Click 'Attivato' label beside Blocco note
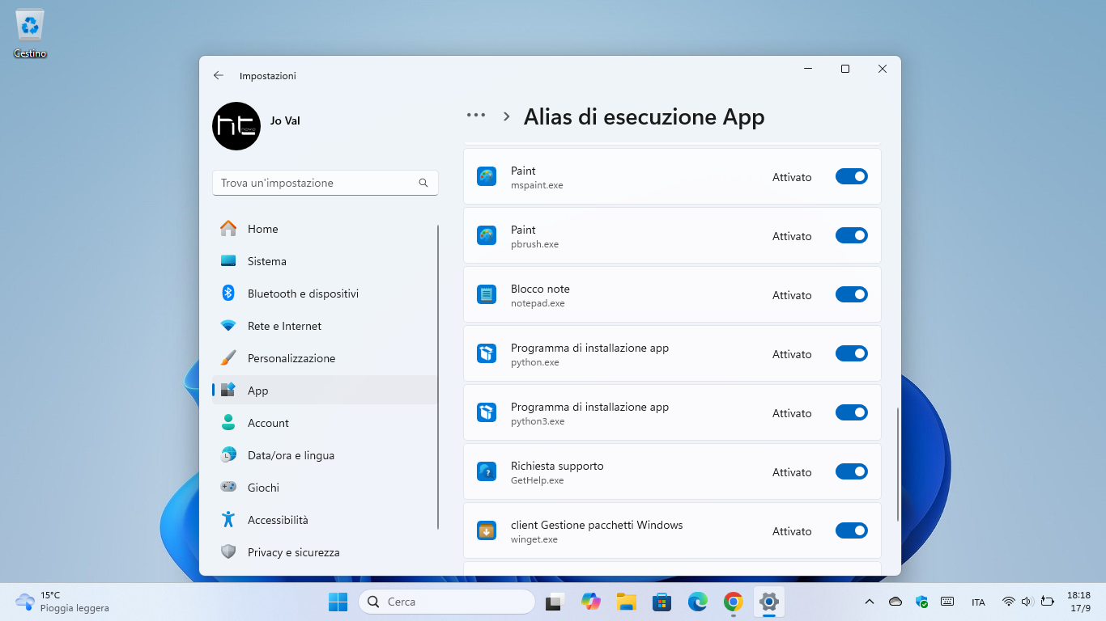Screen dimensions: 1106x621 click(x=792, y=295)
